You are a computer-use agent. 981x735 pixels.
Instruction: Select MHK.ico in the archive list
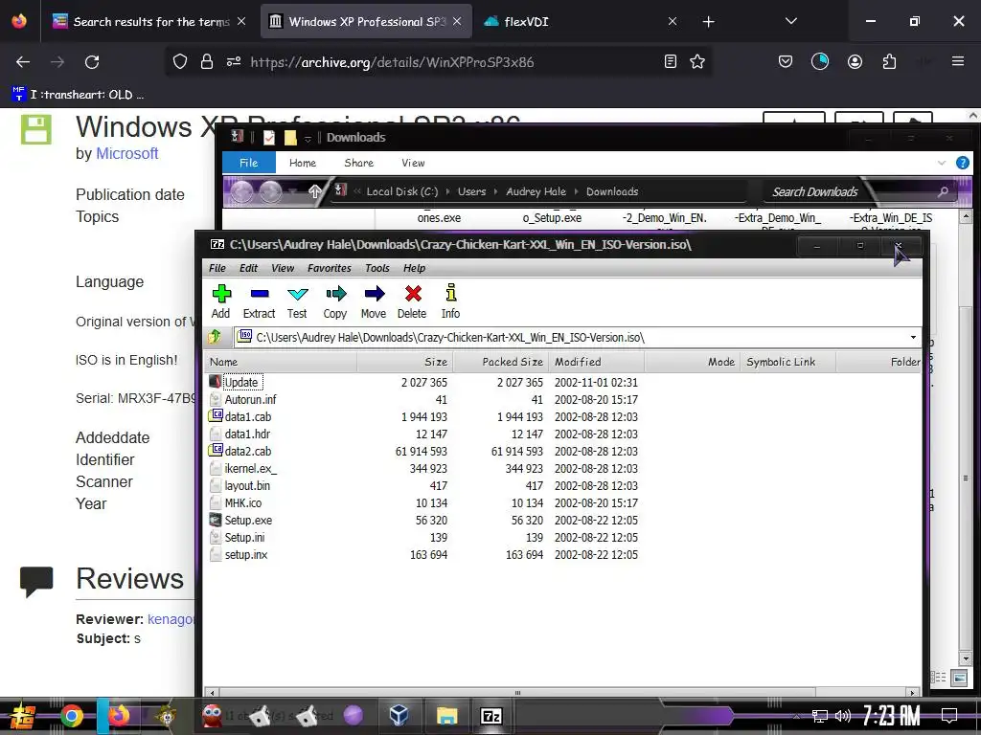click(x=243, y=503)
